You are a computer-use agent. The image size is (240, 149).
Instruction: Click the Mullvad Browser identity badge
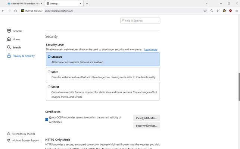click(32, 11)
